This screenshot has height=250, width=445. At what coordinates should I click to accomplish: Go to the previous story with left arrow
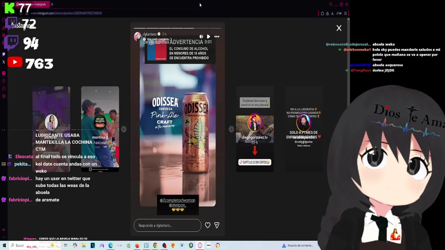pyautogui.click(x=124, y=129)
